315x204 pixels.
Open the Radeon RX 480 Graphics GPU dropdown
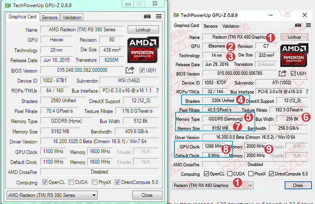tap(213, 185)
